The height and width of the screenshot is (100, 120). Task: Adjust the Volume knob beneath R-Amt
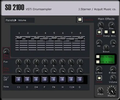coord(113,78)
